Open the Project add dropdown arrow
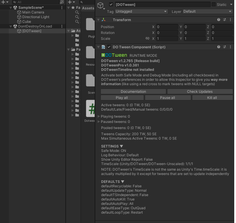This screenshot has height=223, width=236. tap(74, 2)
